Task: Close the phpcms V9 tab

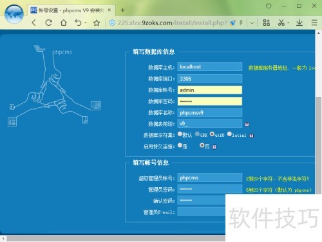Action: pyautogui.click(x=109, y=10)
